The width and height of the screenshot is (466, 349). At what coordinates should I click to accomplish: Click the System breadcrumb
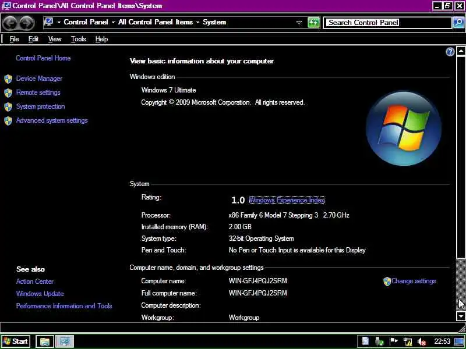(x=214, y=22)
